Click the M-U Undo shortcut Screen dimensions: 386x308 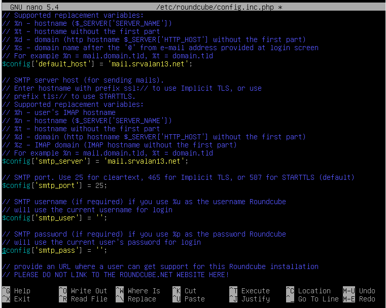click(359, 291)
